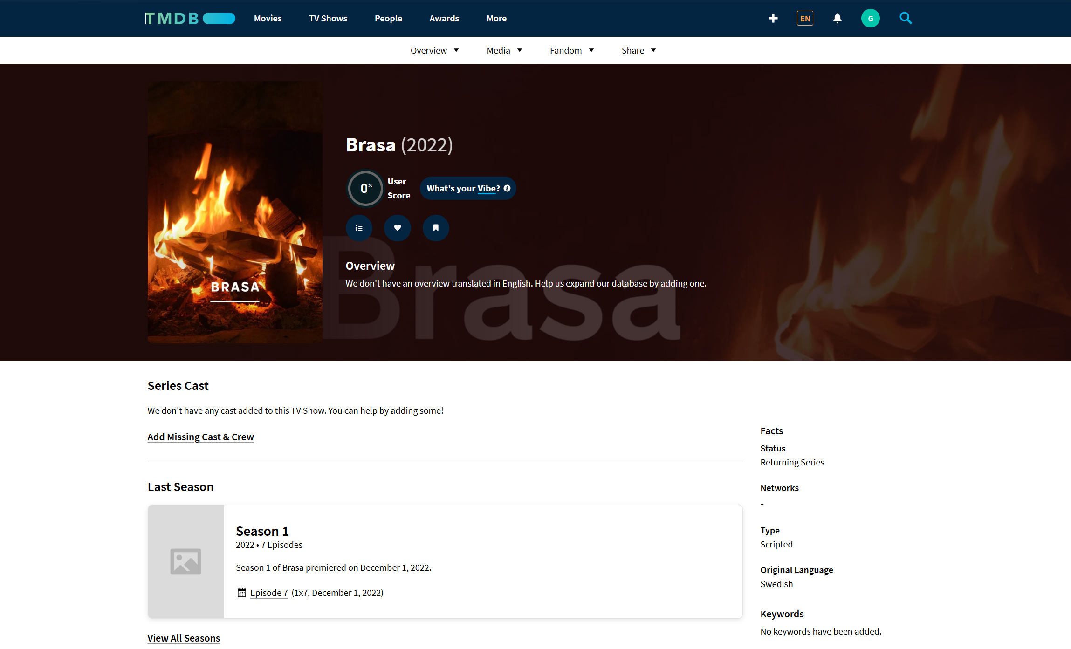
Task: Open the Fandom dropdown
Action: pyautogui.click(x=571, y=50)
